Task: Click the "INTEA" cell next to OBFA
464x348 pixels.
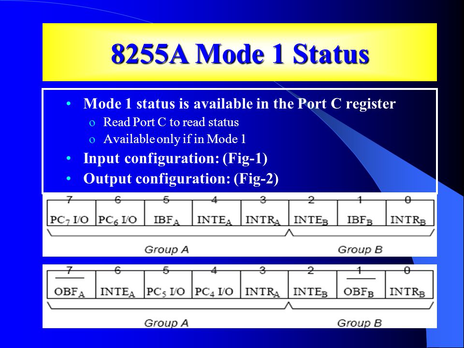Action: (119, 285)
